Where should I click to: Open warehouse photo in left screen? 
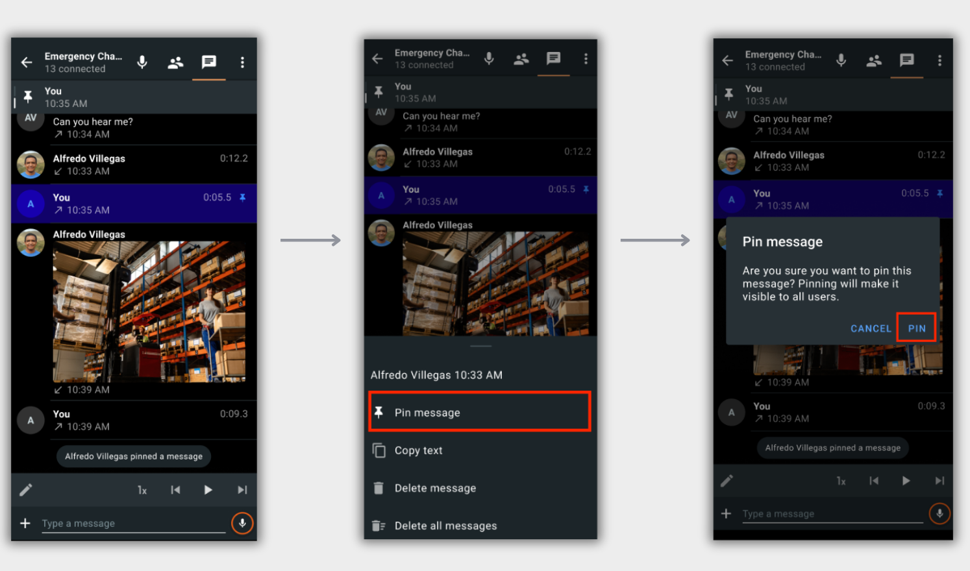[149, 311]
